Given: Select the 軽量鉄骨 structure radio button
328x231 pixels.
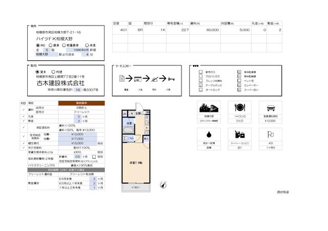Looking at the screenshot, I should 64,45.
